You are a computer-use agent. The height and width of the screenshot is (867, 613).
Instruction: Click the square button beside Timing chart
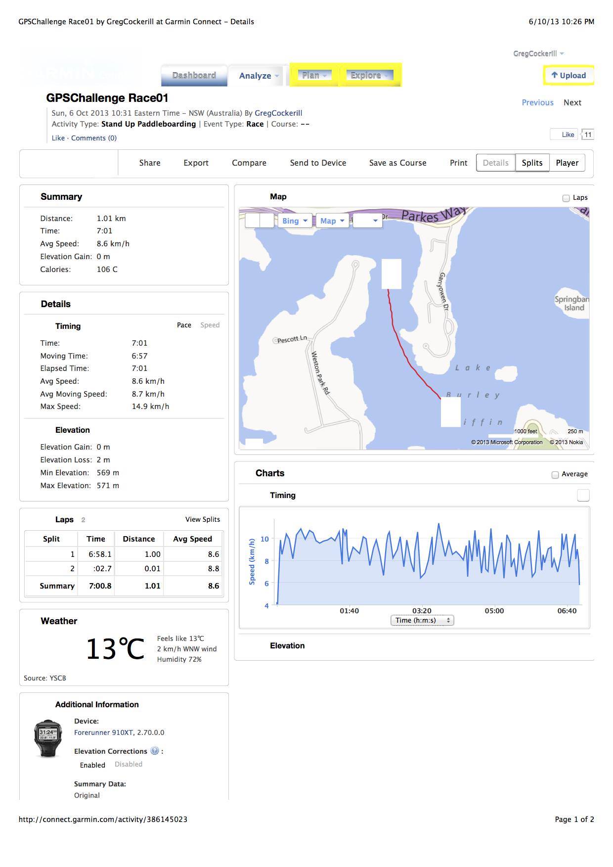[x=583, y=495]
